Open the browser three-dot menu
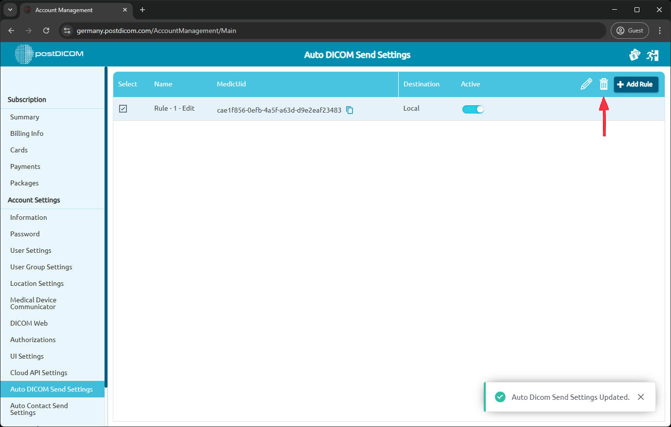671x427 pixels. pyautogui.click(x=660, y=30)
